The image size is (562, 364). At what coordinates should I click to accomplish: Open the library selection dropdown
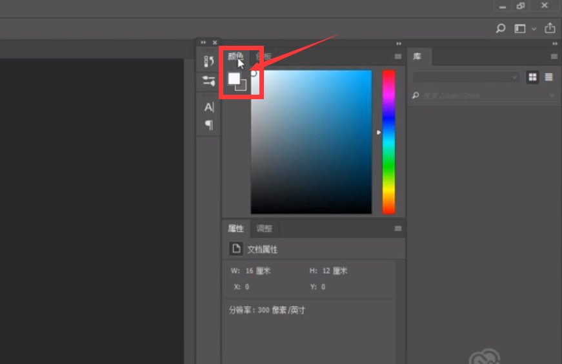pos(466,77)
